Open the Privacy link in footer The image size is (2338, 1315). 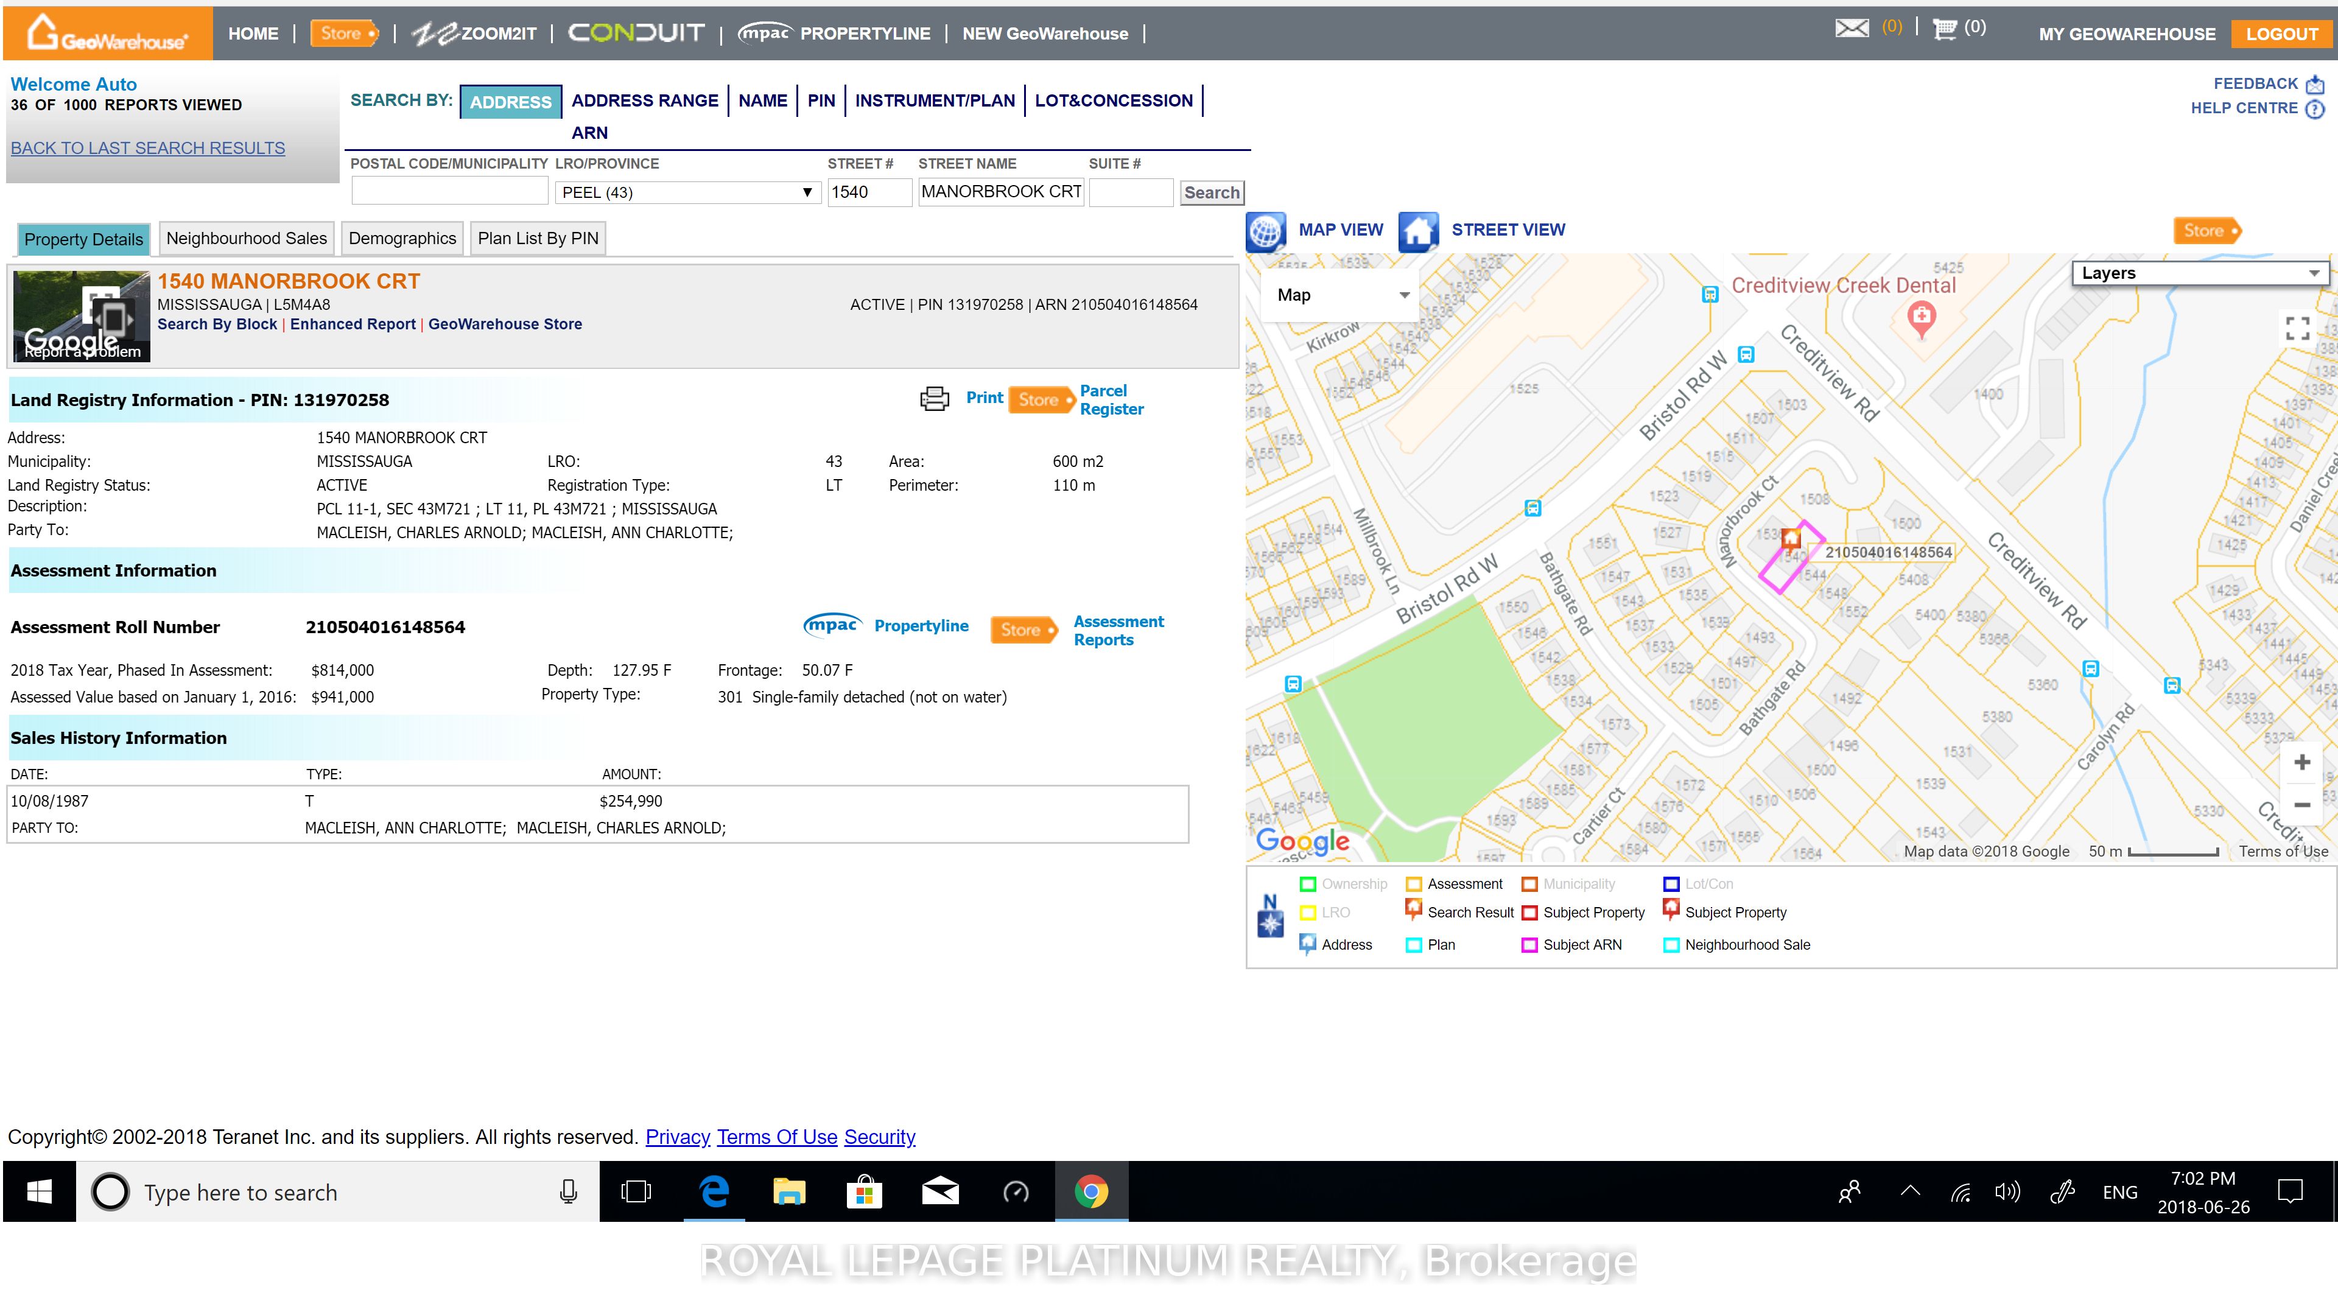pyautogui.click(x=677, y=1137)
